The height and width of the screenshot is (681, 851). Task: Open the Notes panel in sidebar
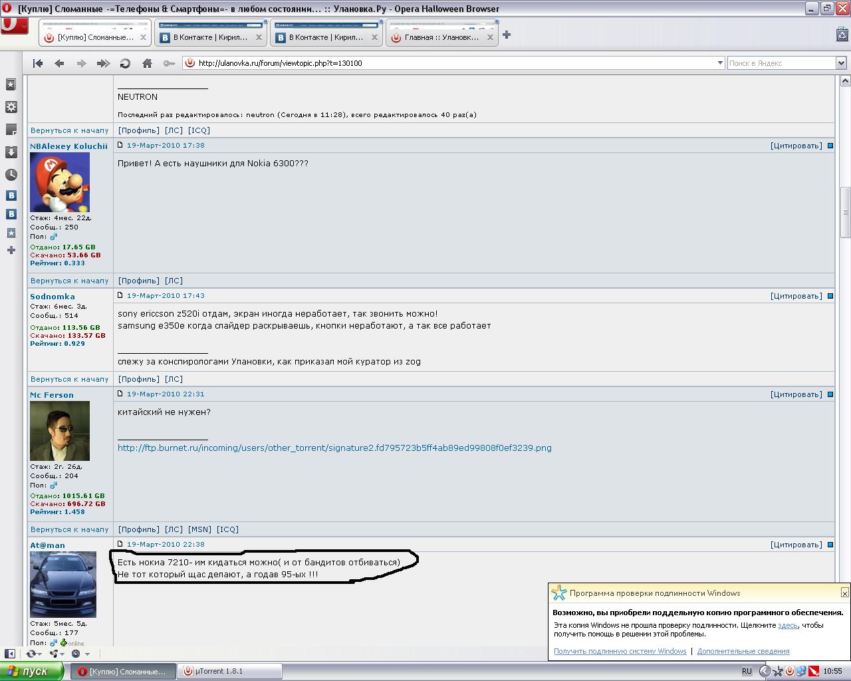[11, 130]
